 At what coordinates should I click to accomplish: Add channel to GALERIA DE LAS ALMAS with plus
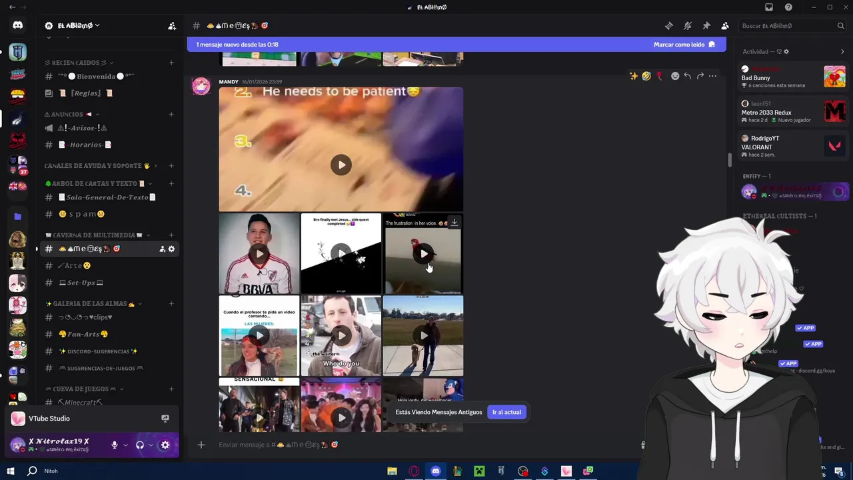click(x=171, y=303)
